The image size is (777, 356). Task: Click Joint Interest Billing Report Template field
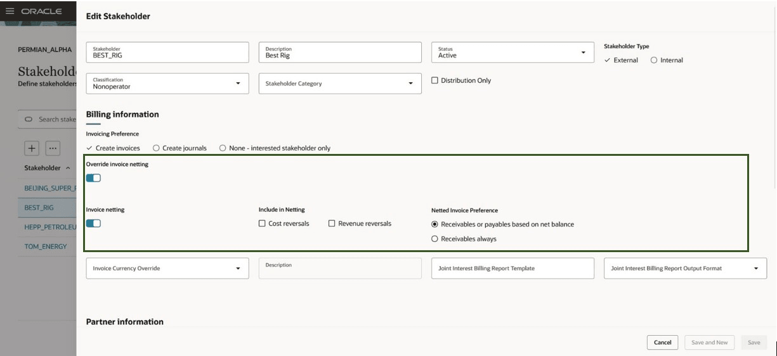tap(512, 269)
